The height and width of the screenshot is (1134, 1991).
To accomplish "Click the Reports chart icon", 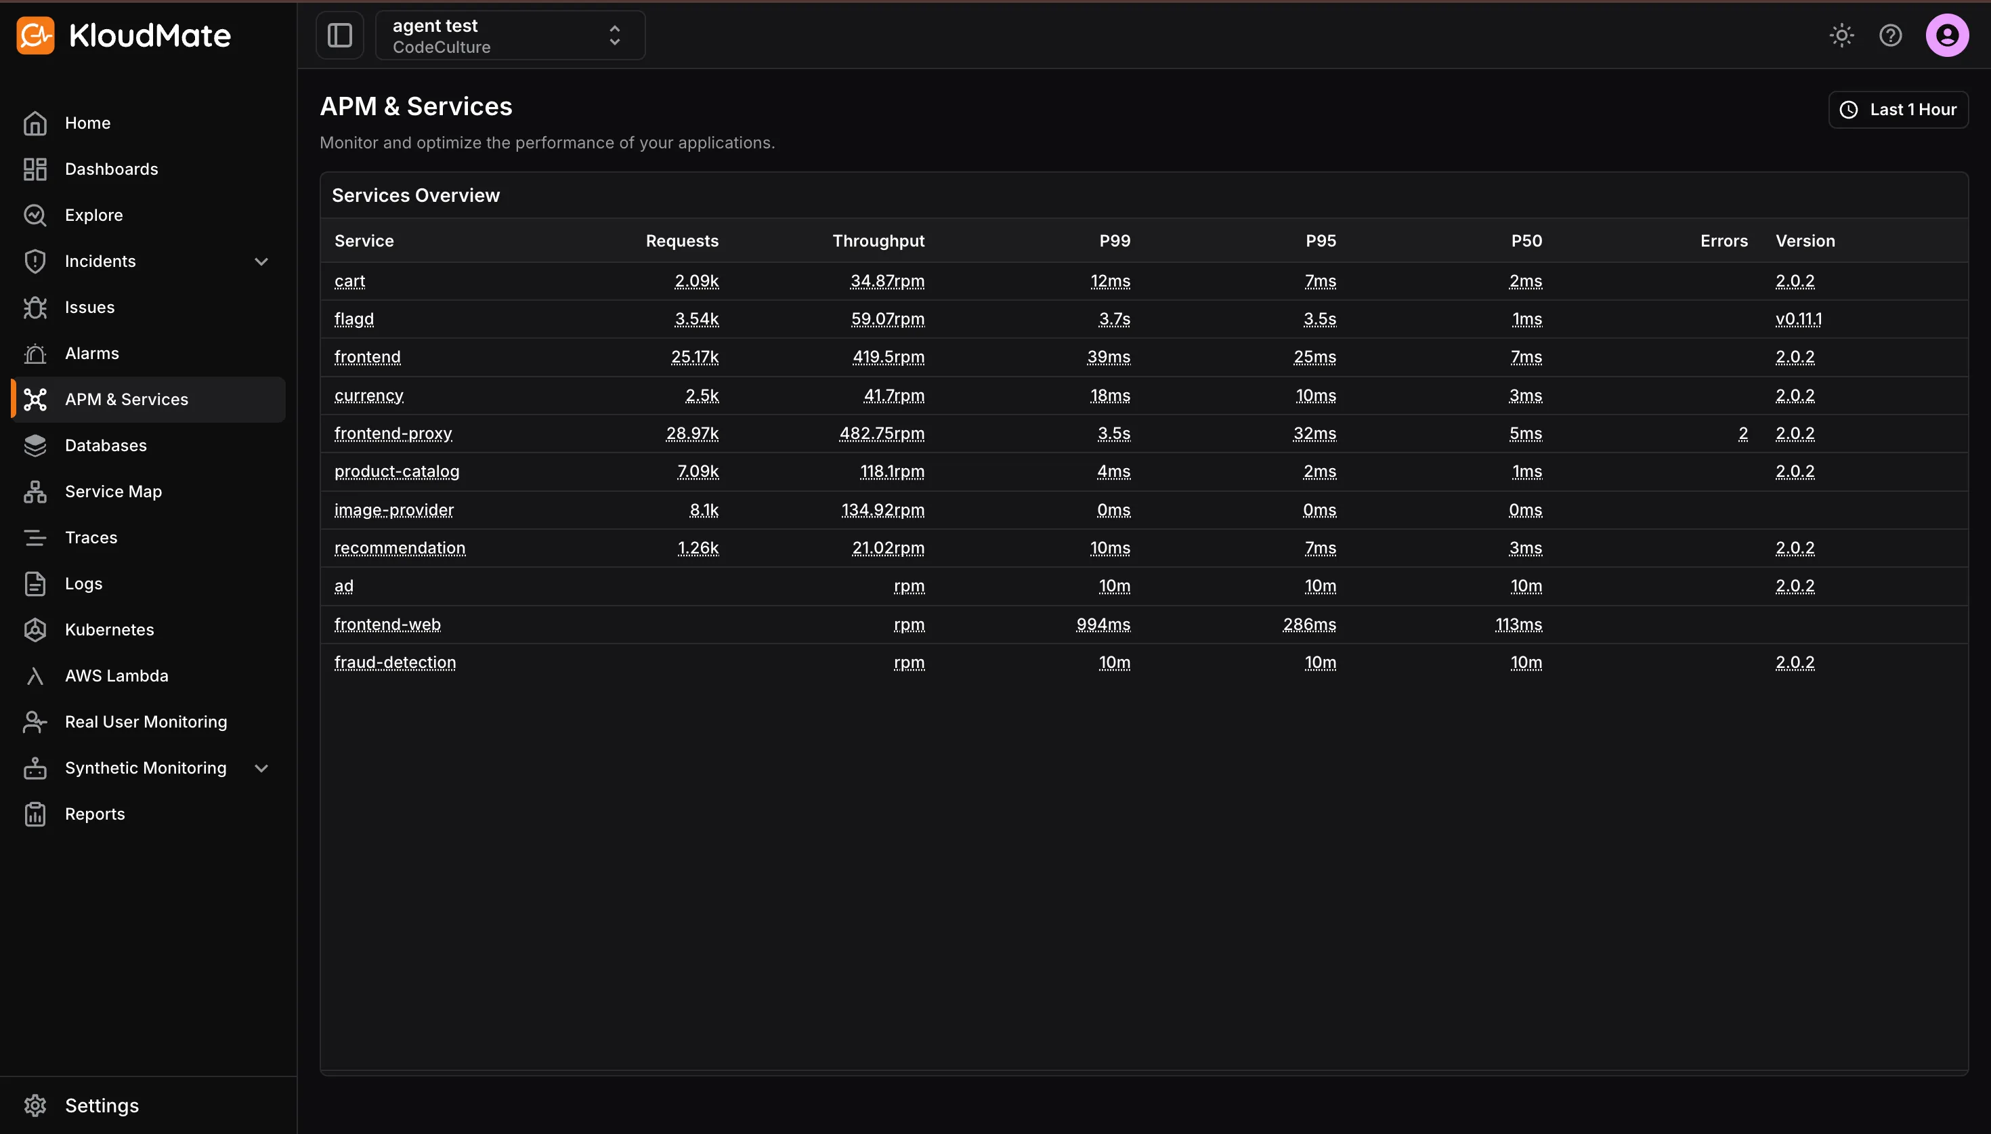I will pyautogui.click(x=35, y=814).
